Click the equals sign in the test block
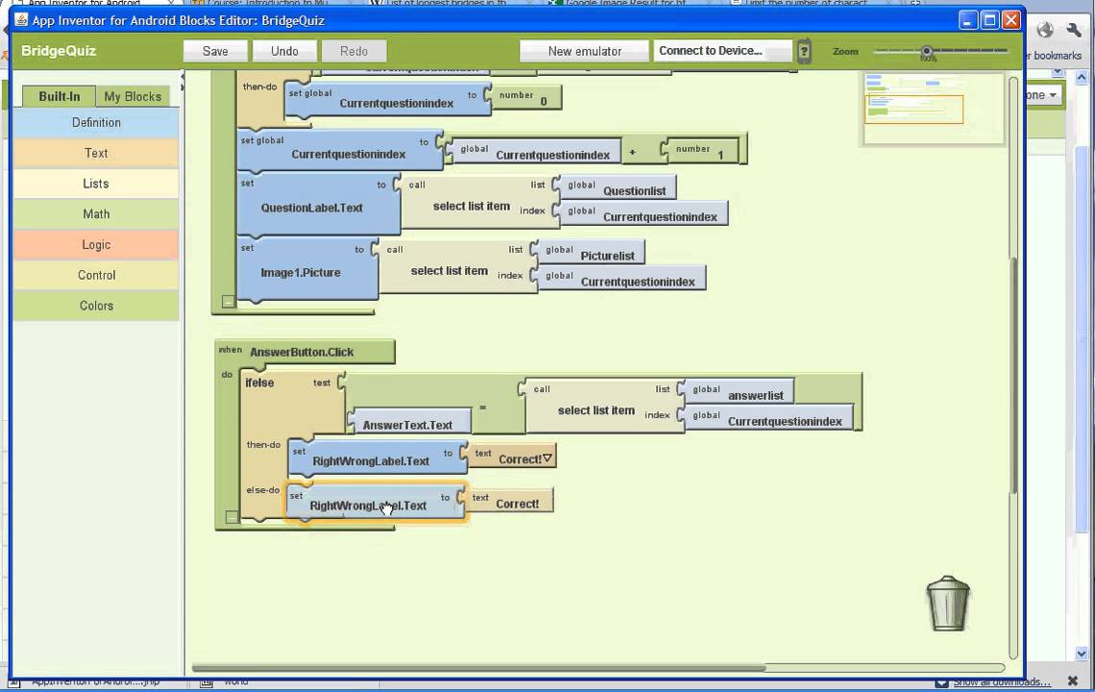 click(x=482, y=407)
